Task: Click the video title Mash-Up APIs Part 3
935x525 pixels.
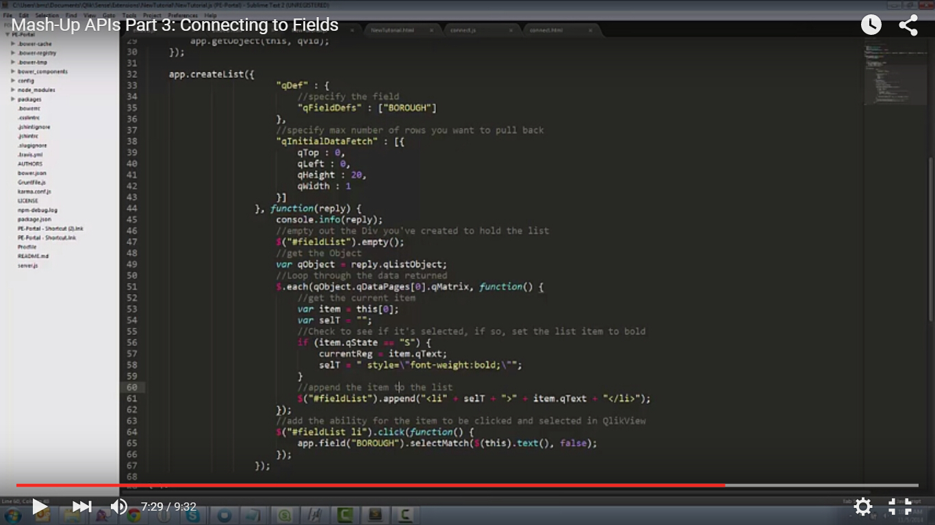Action: 175,25
